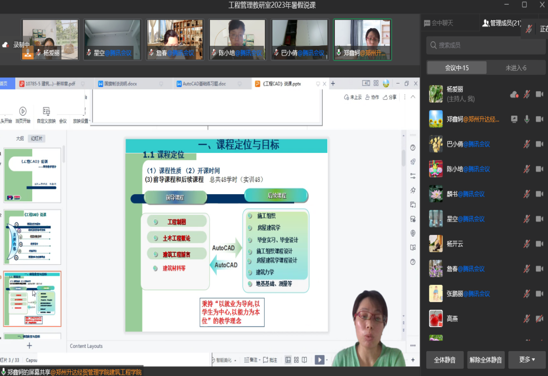Mute 郑鑫轲's active microphone
Screen dimensions: 548x376
(527, 119)
